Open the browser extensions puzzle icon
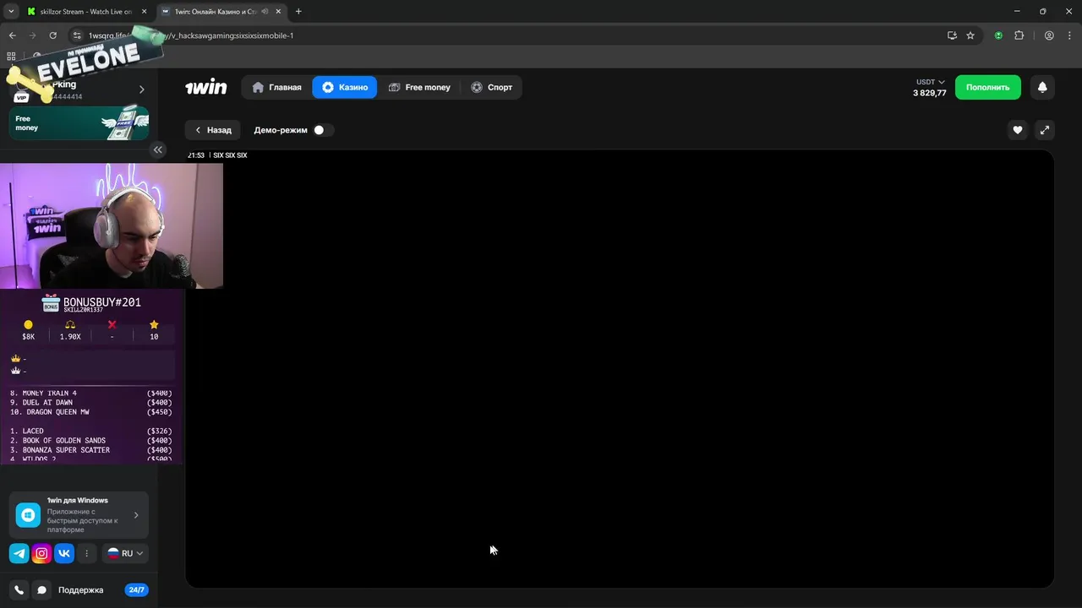The image size is (1082, 608). point(1019,35)
